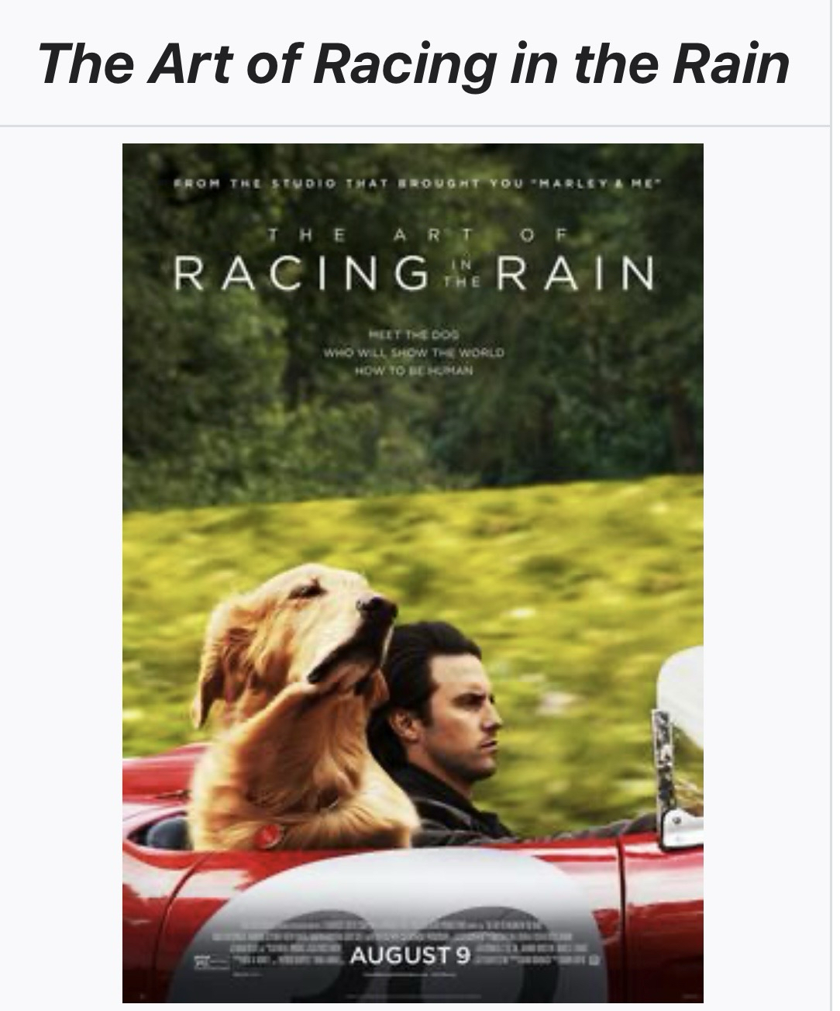Click the page title The Art of Racing in the Rain
The width and height of the screenshot is (840, 1011).
pos(414,63)
